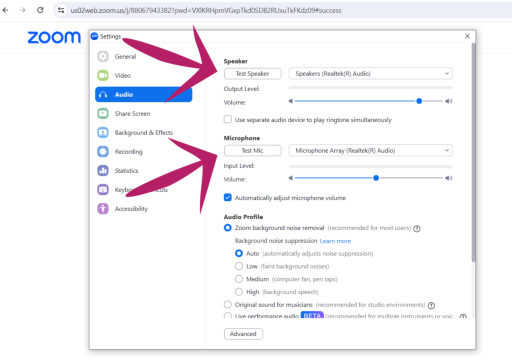Click the BETA badge

point(312,315)
